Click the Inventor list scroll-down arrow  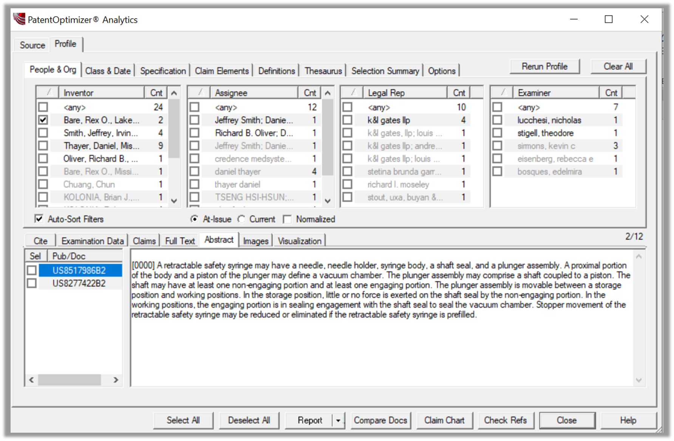[x=174, y=201]
